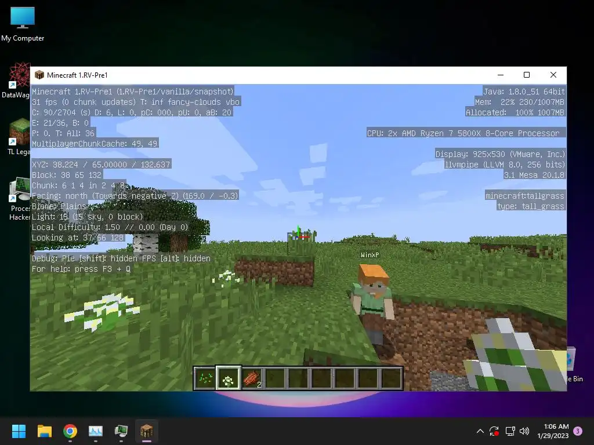Click the 'Java: 1.8.0_51 64bit' text

(524, 91)
